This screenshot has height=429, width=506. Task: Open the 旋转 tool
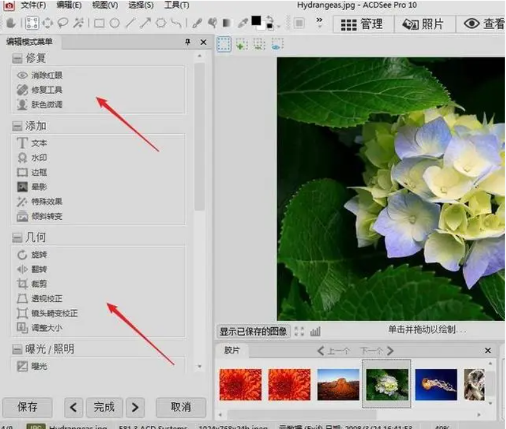point(32,255)
